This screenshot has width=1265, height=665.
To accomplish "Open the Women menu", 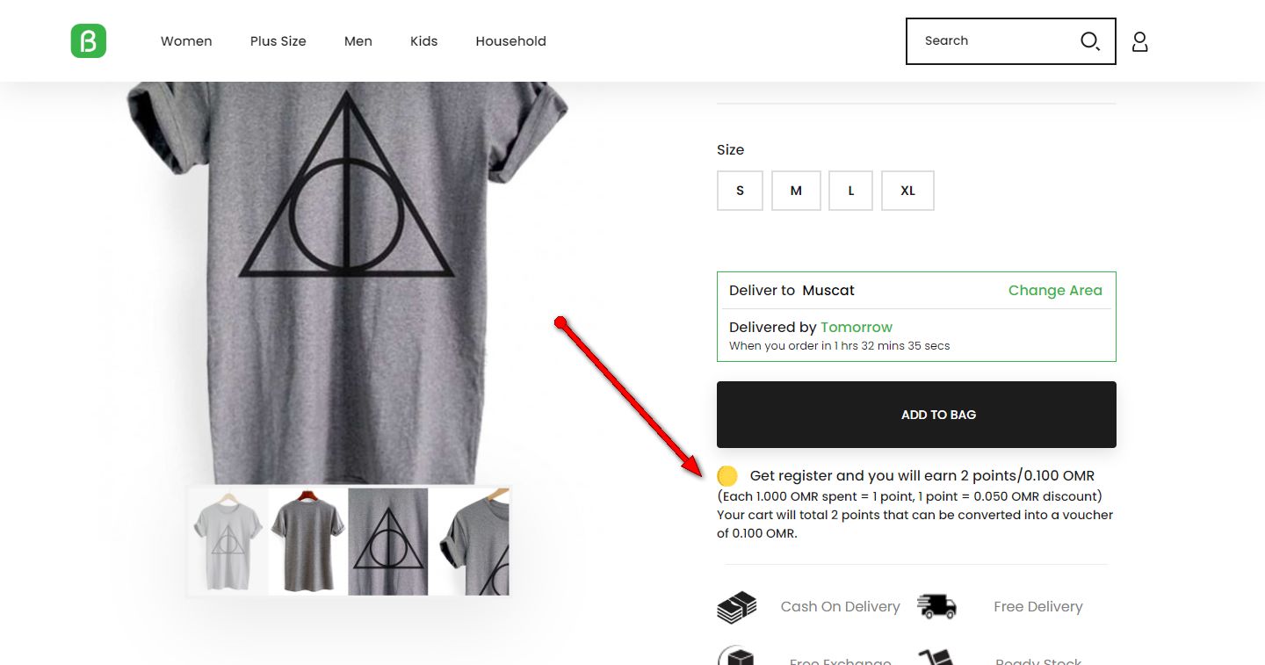I will click(186, 41).
